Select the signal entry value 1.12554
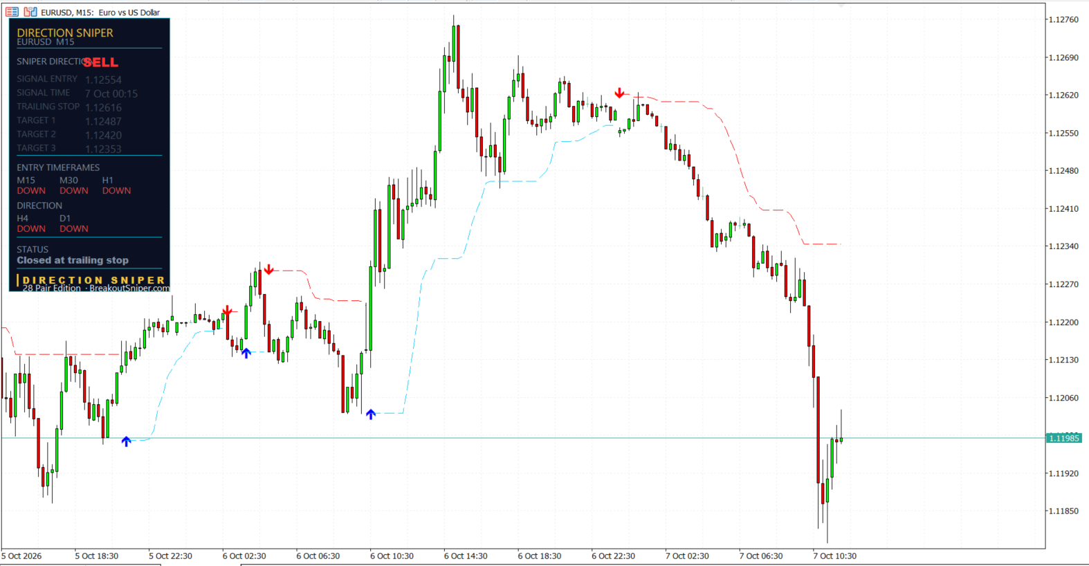This screenshot has height=566, width=1089. point(103,80)
